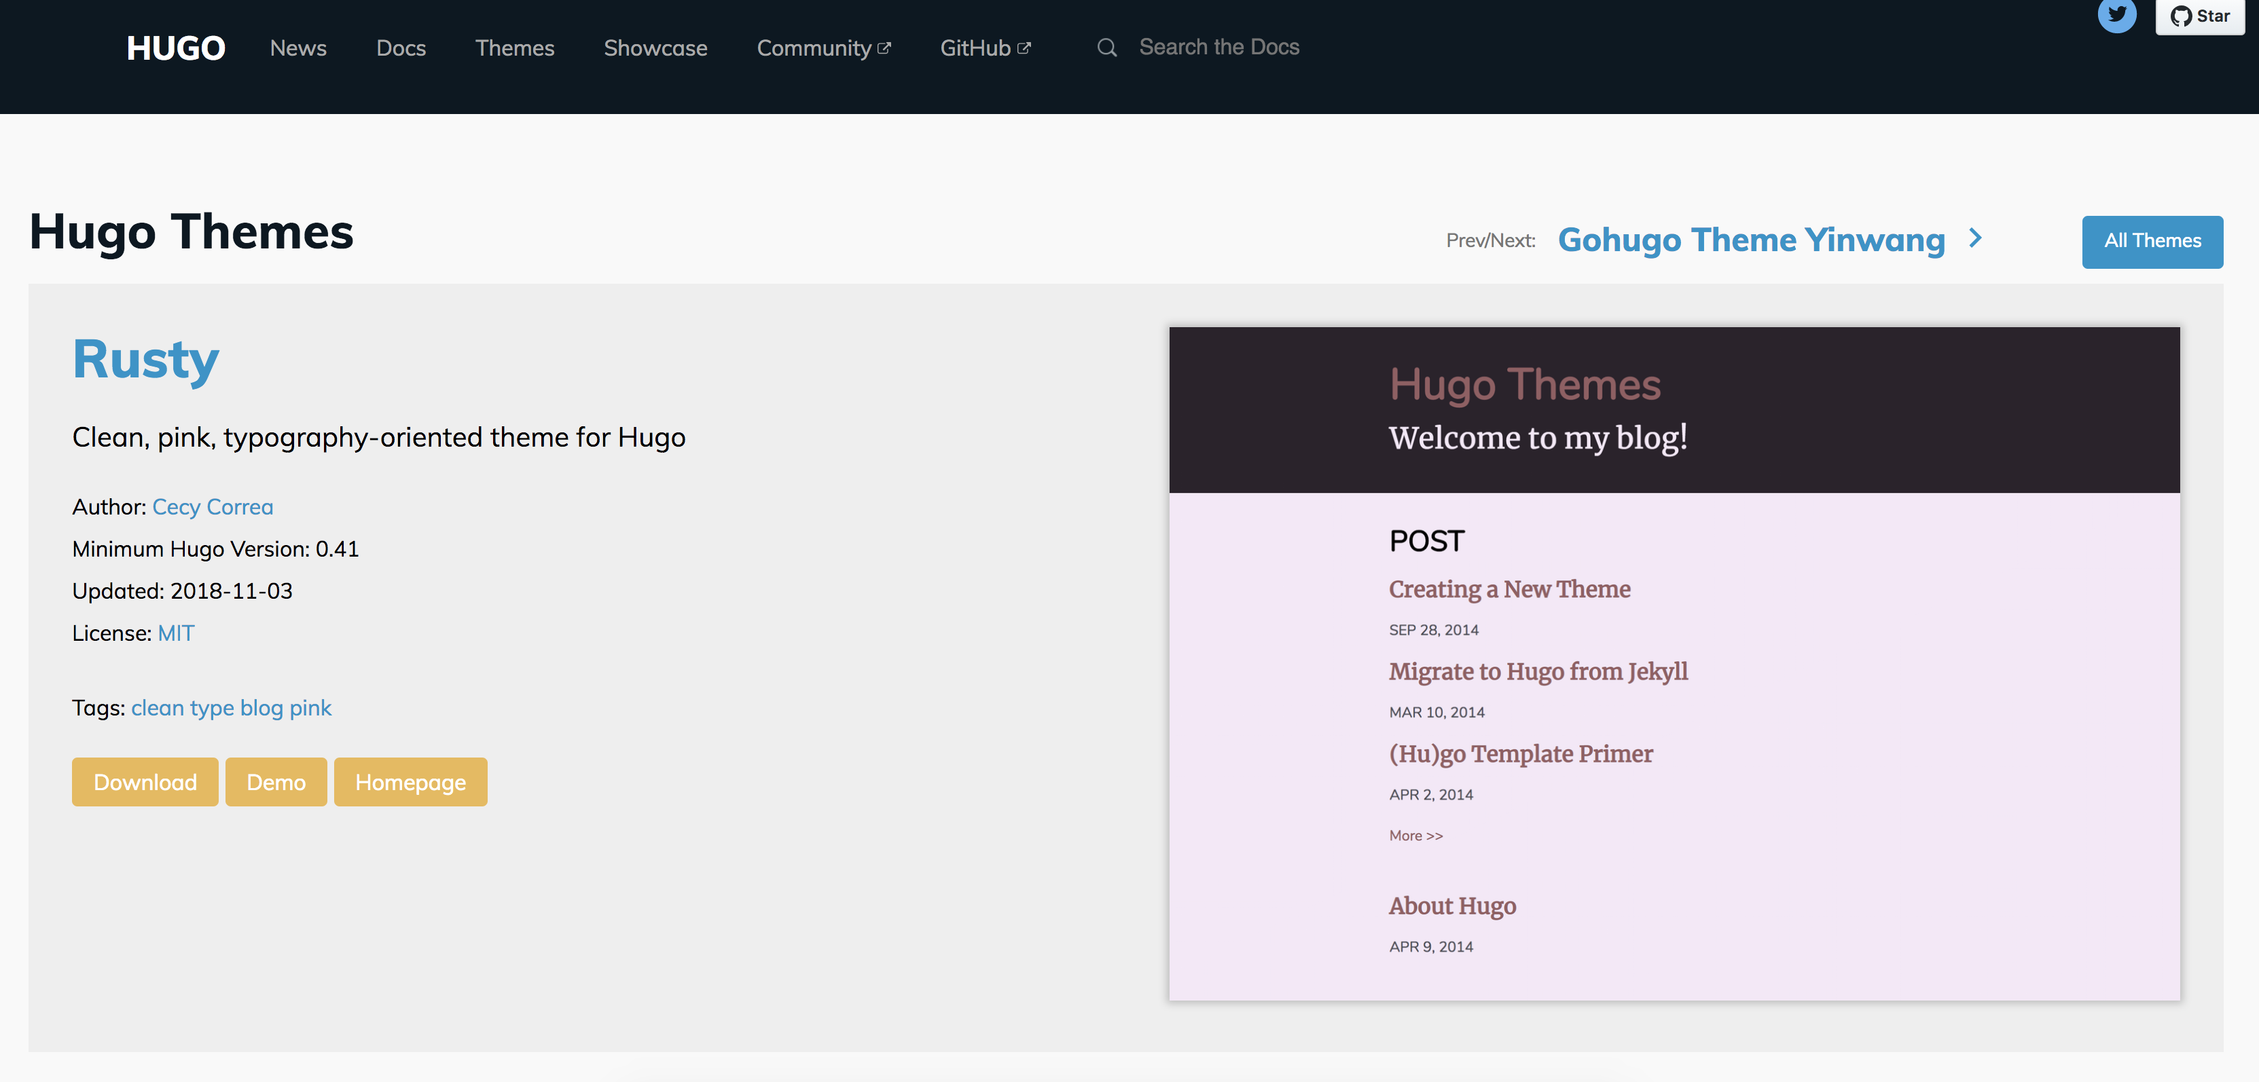Click the search magnifier icon

(x=1106, y=48)
